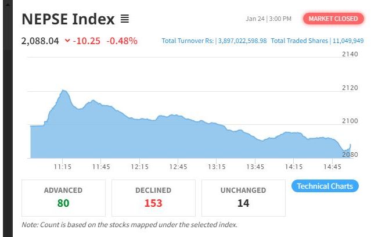This screenshot has height=237, width=371.
Task: Click the current index value 2,088.04
Action: point(40,41)
